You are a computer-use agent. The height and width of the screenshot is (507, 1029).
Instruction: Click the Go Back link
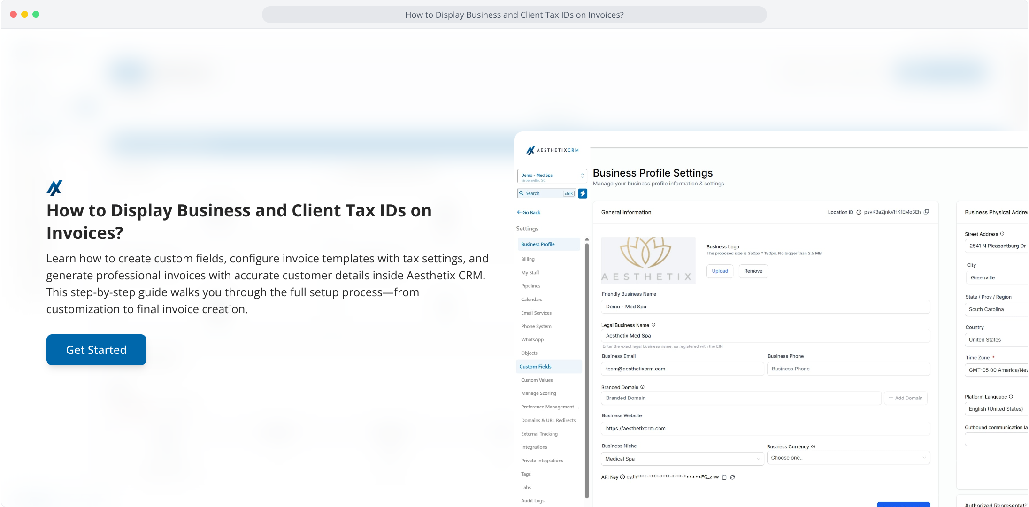click(x=529, y=213)
